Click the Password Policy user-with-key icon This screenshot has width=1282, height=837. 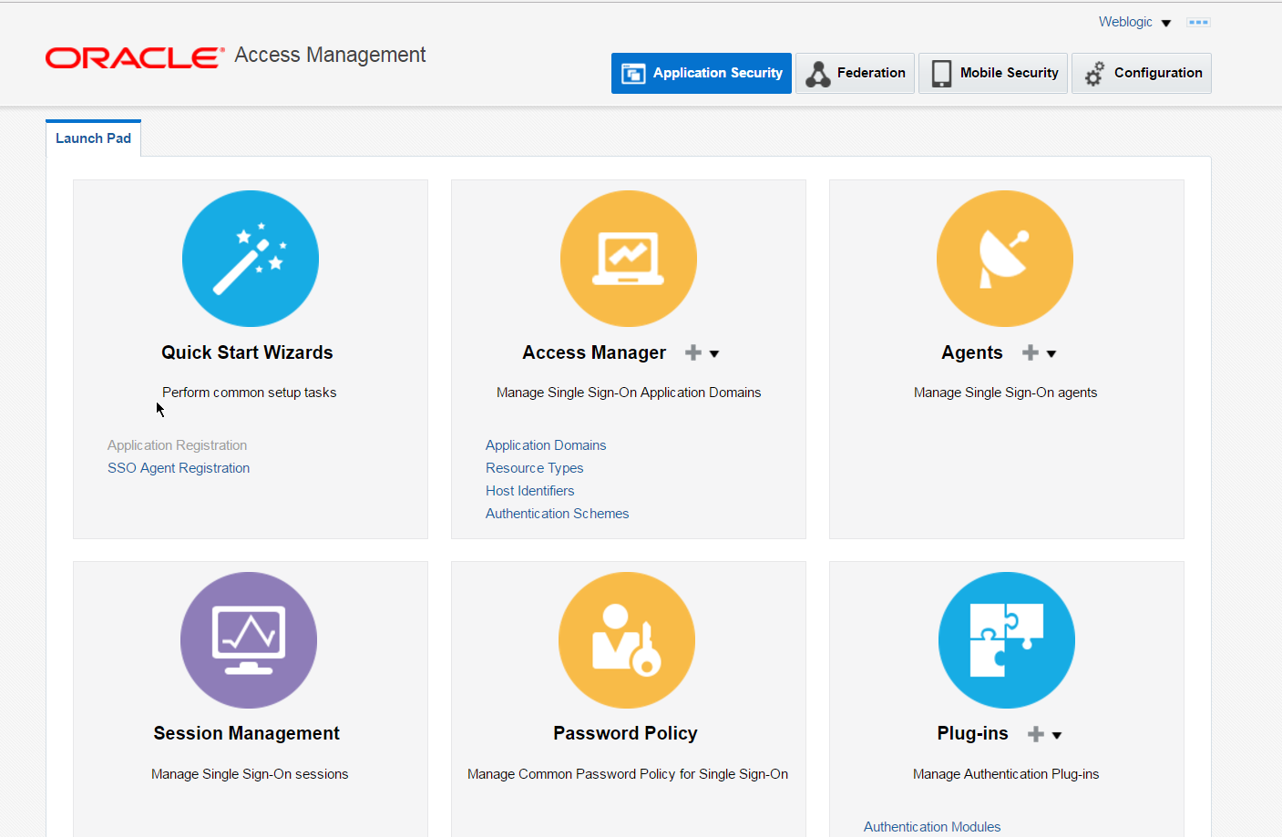tap(626, 640)
